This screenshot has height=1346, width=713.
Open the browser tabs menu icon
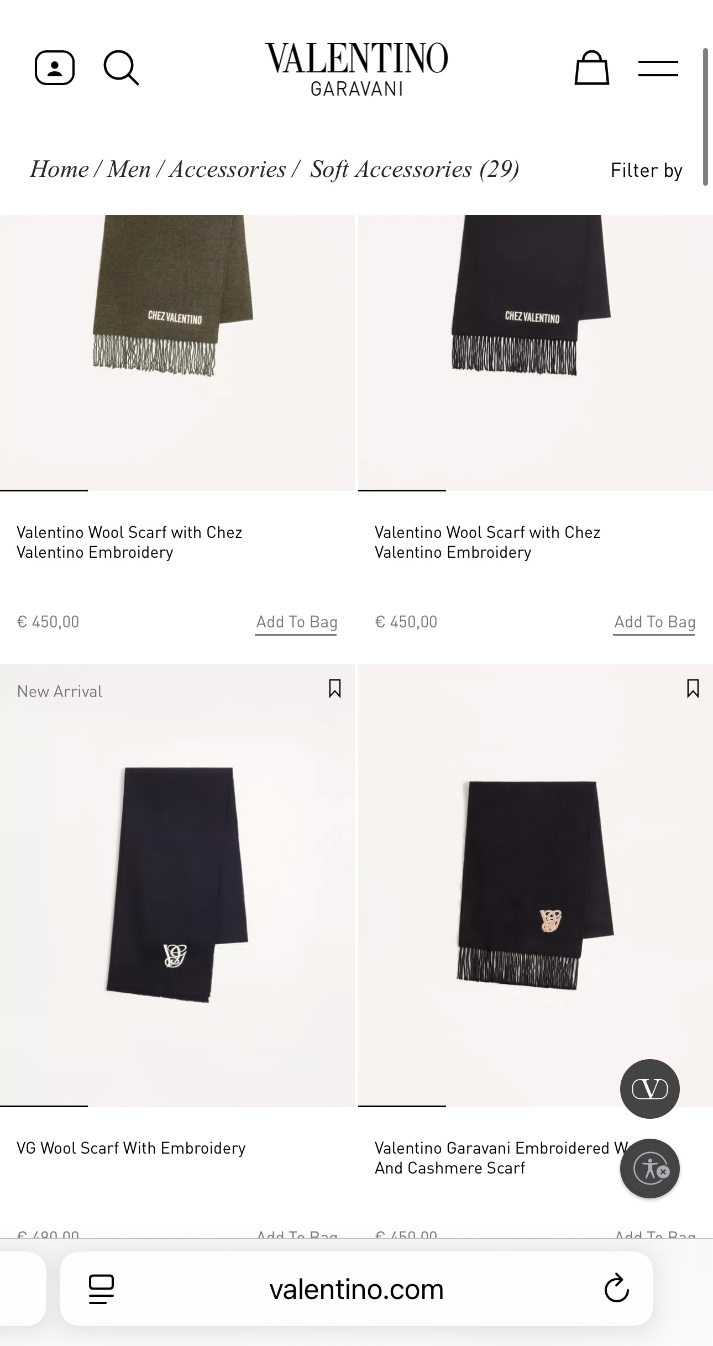[x=101, y=1289]
